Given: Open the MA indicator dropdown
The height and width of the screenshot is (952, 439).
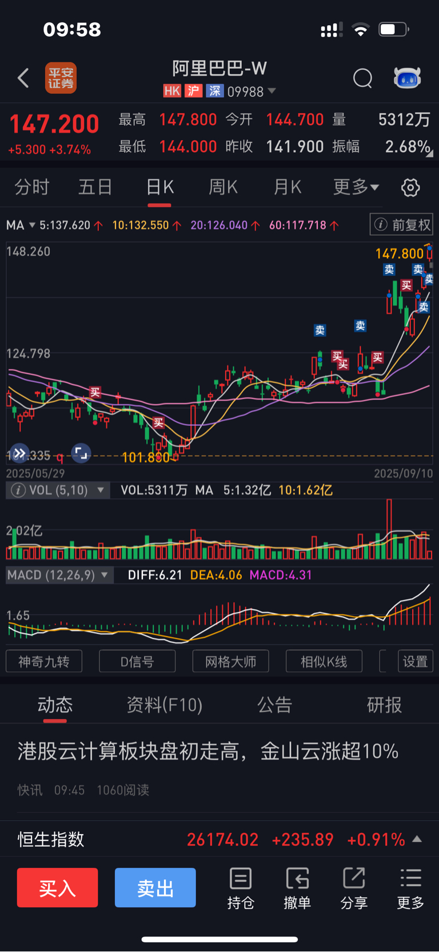Looking at the screenshot, I should coord(21,225).
